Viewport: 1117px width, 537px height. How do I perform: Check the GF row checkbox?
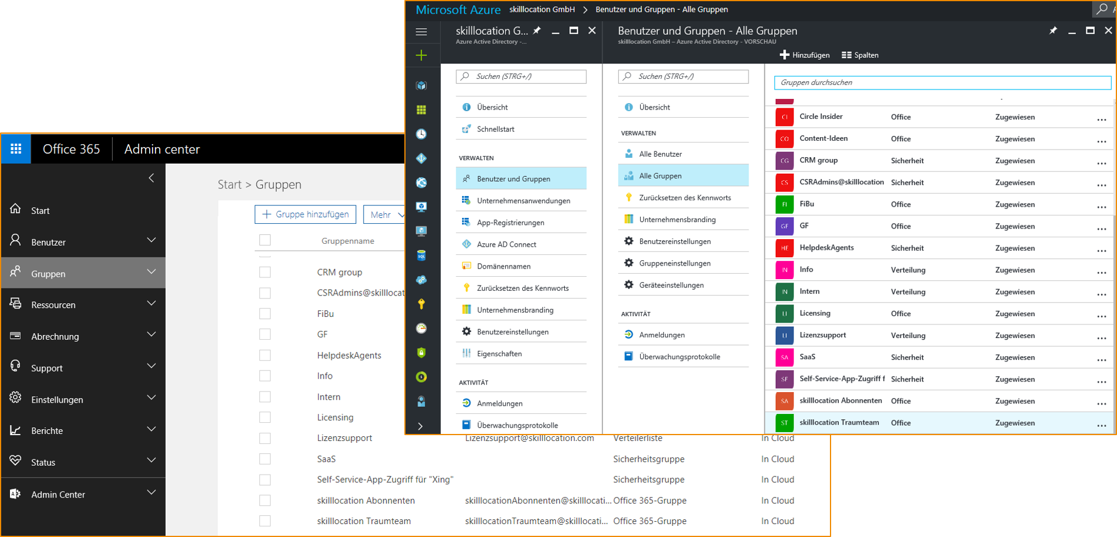[x=265, y=334]
